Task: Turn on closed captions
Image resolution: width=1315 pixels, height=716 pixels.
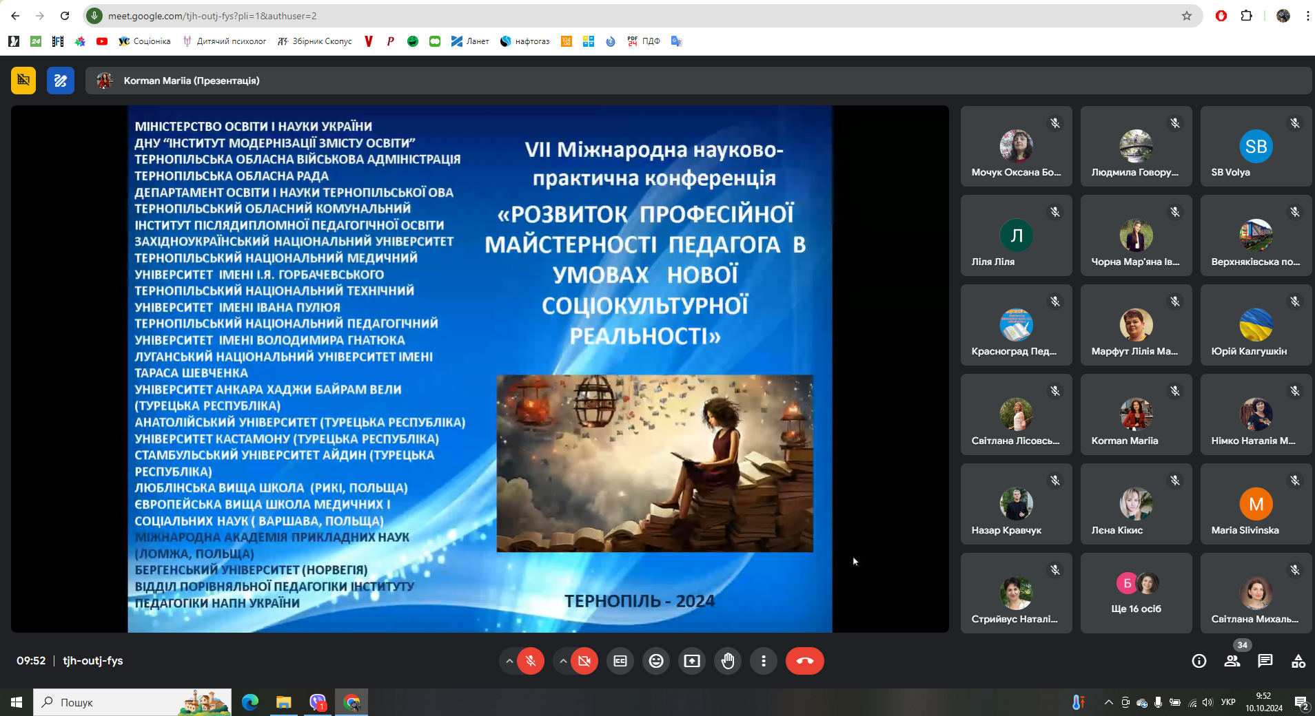Action: pos(620,661)
